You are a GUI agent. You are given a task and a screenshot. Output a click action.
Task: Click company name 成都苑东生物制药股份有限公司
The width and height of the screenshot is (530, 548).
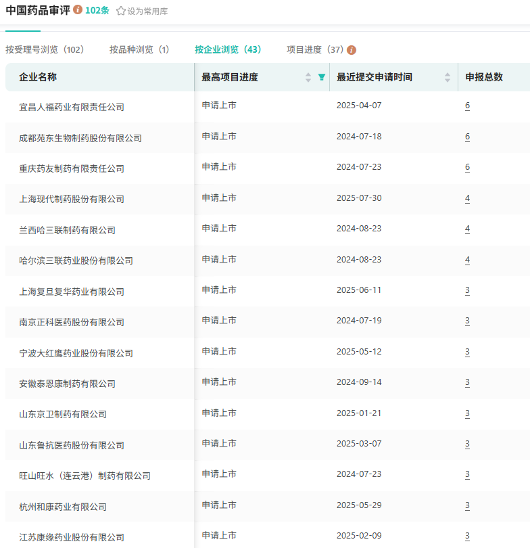[80, 138]
